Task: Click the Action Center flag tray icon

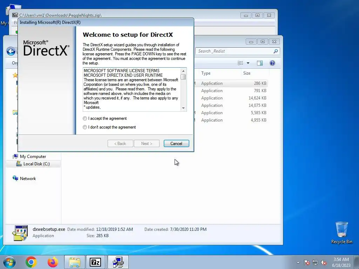Action: click(306, 262)
